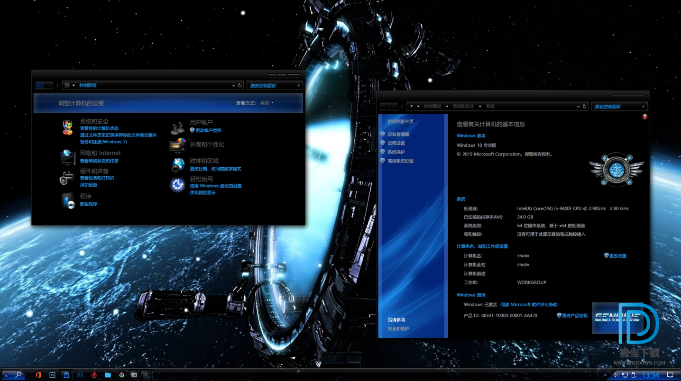
Task: Open the 时钟和区域 globe icon
Action: click(178, 164)
